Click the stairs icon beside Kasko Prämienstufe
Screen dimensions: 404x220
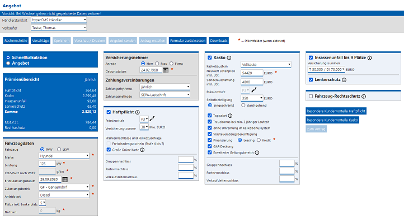(254, 90)
